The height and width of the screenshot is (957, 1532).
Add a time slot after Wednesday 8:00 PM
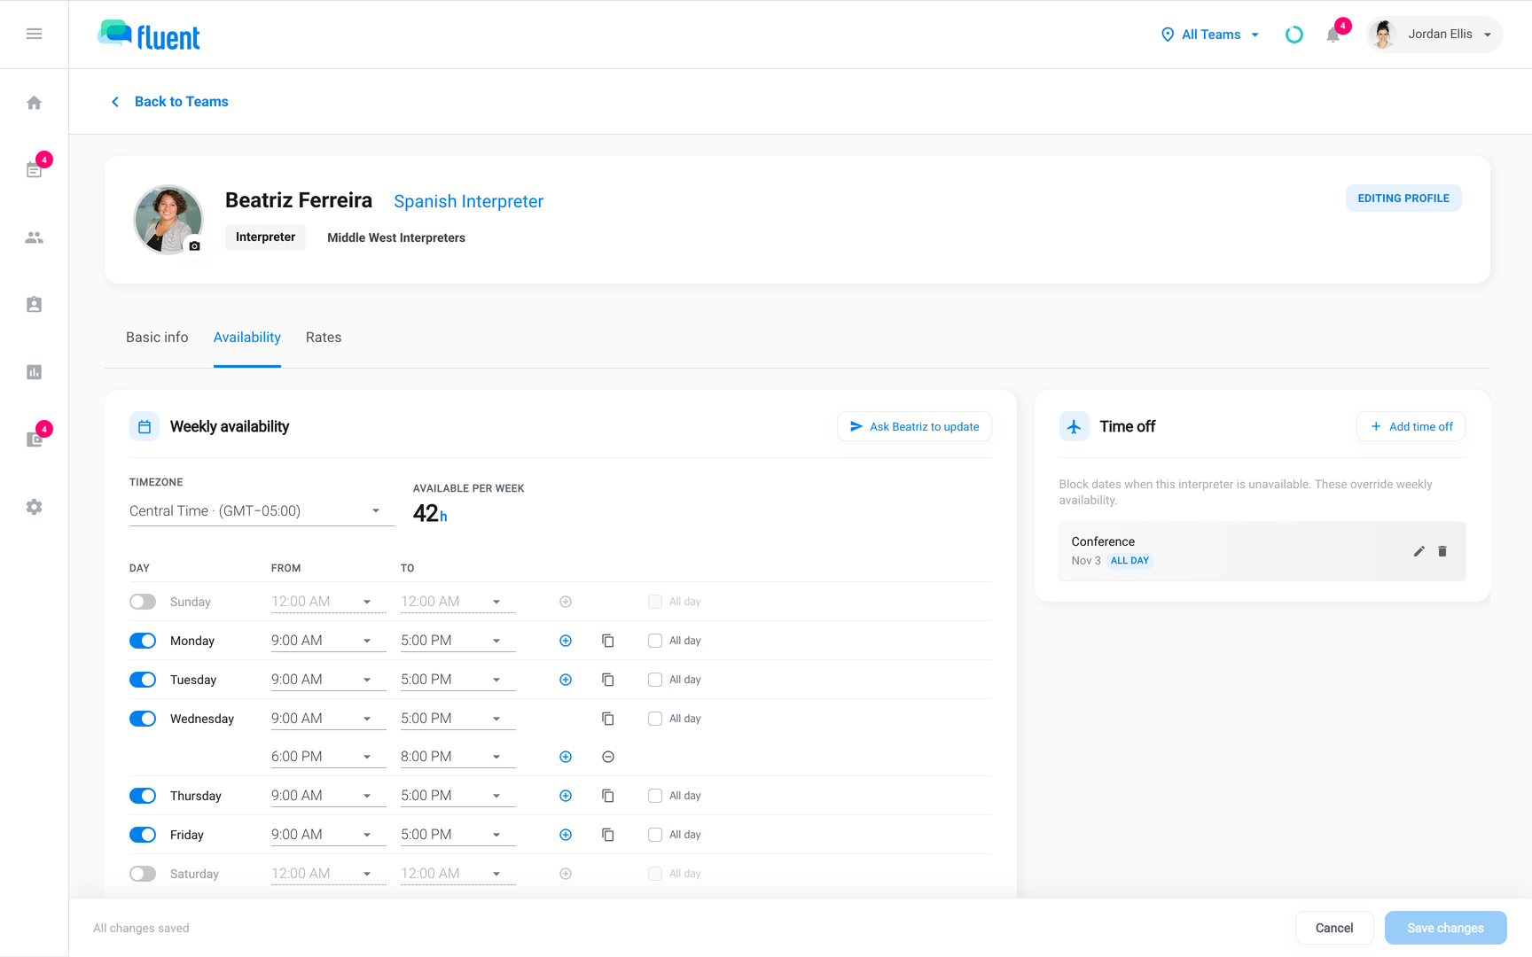click(x=566, y=757)
